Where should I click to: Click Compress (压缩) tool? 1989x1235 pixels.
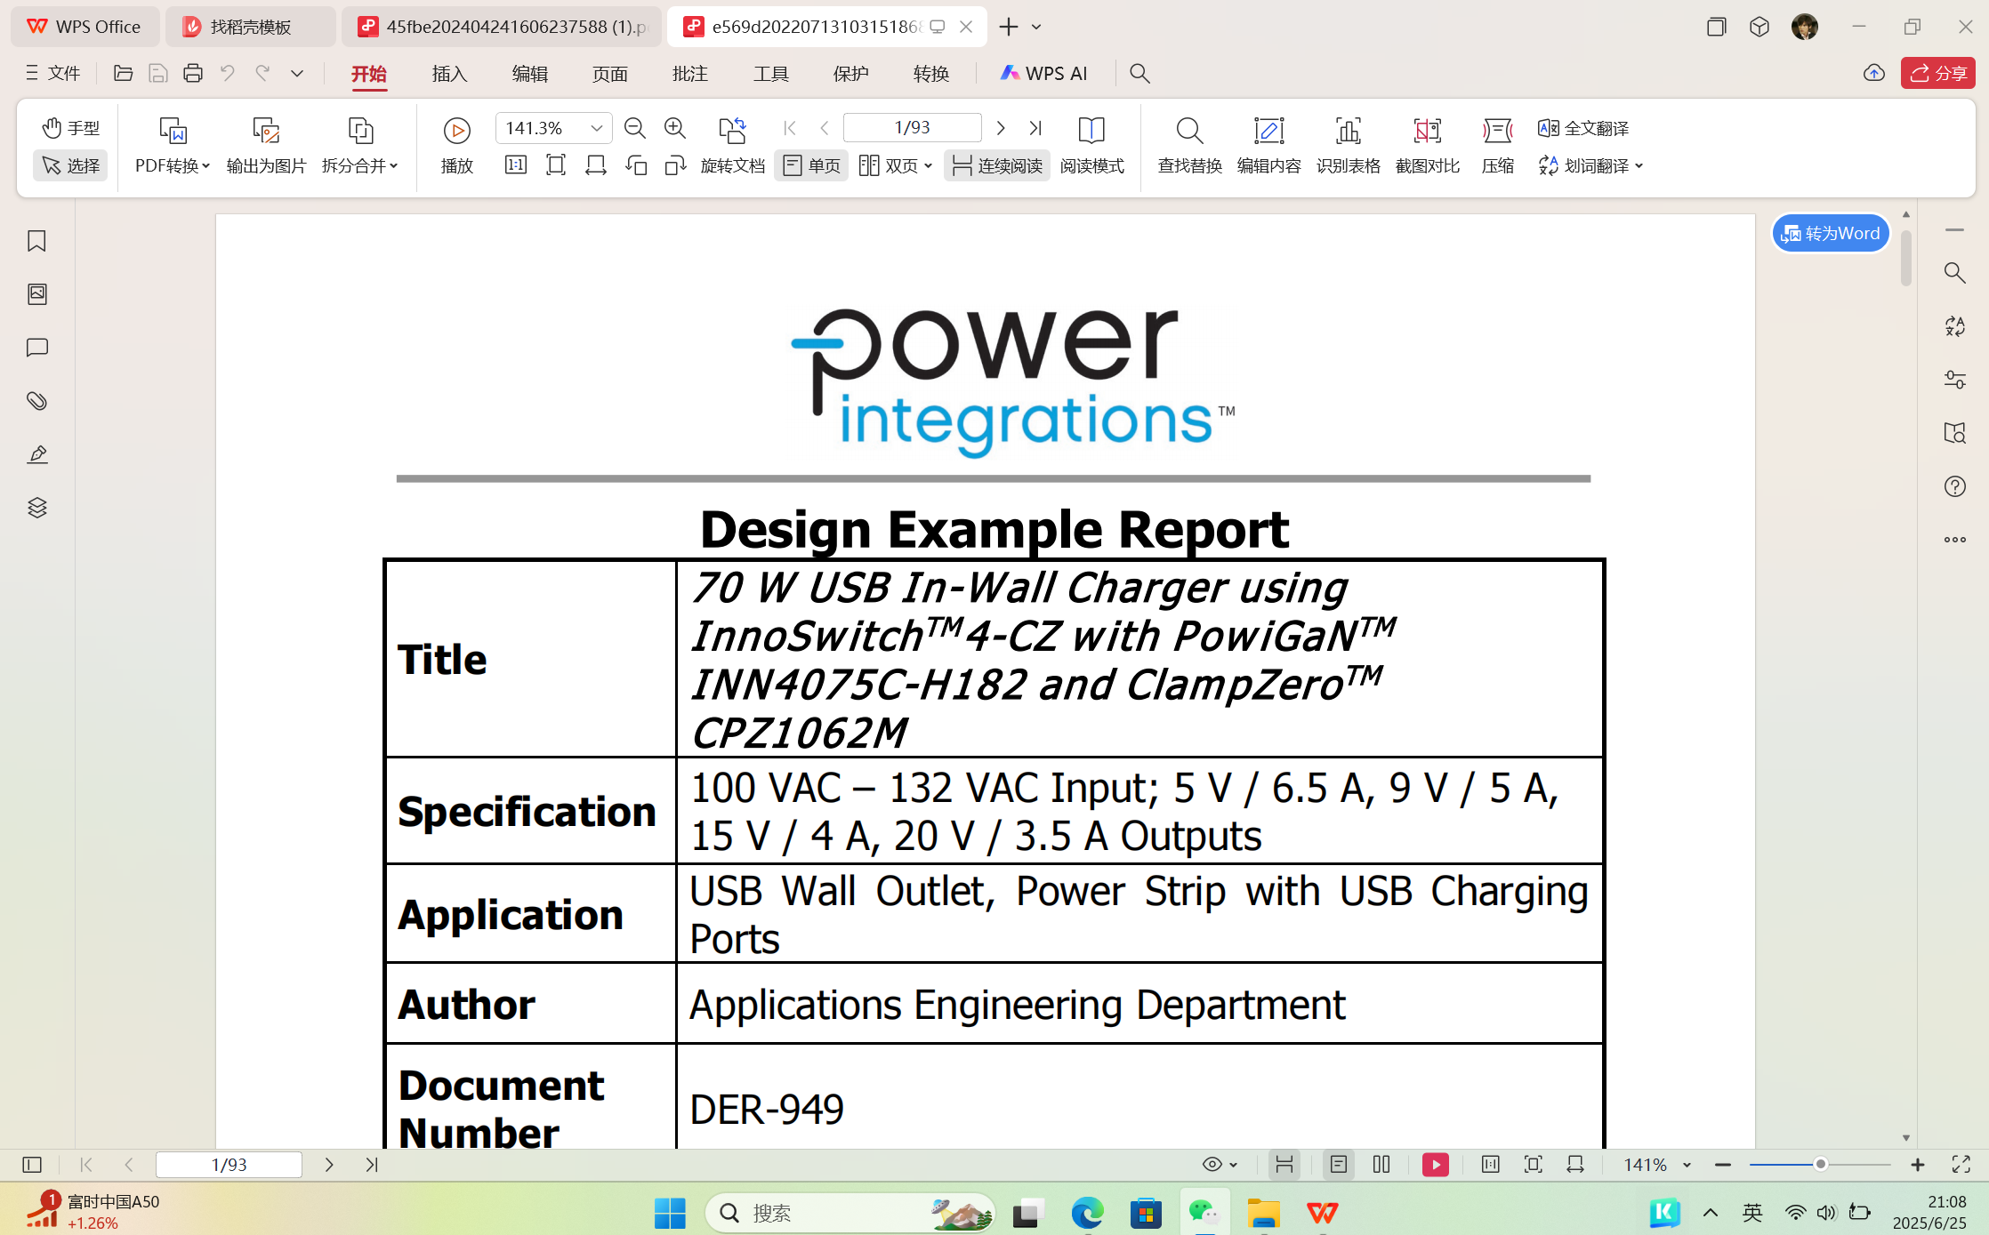click(x=1498, y=146)
